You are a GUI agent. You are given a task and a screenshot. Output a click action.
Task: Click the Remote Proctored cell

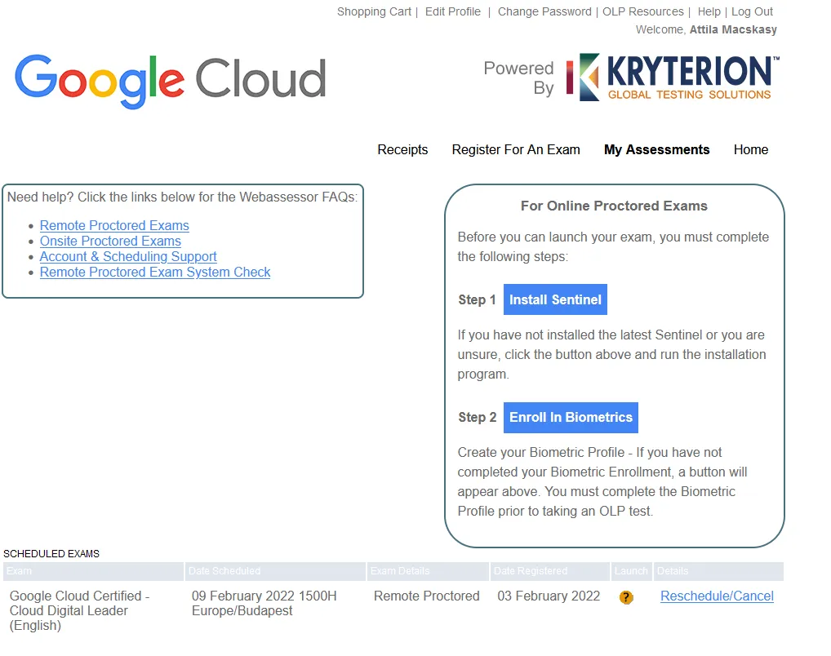click(427, 596)
